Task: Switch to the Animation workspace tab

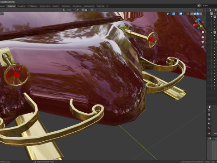Action: [x=66, y=6]
